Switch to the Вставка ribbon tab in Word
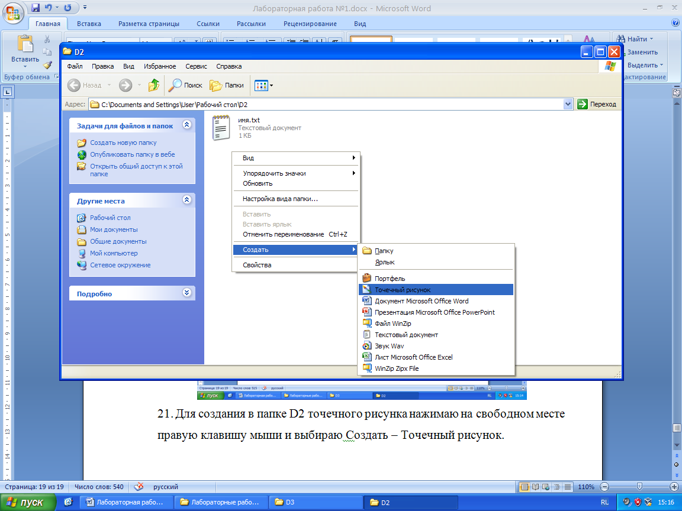 [x=89, y=24]
